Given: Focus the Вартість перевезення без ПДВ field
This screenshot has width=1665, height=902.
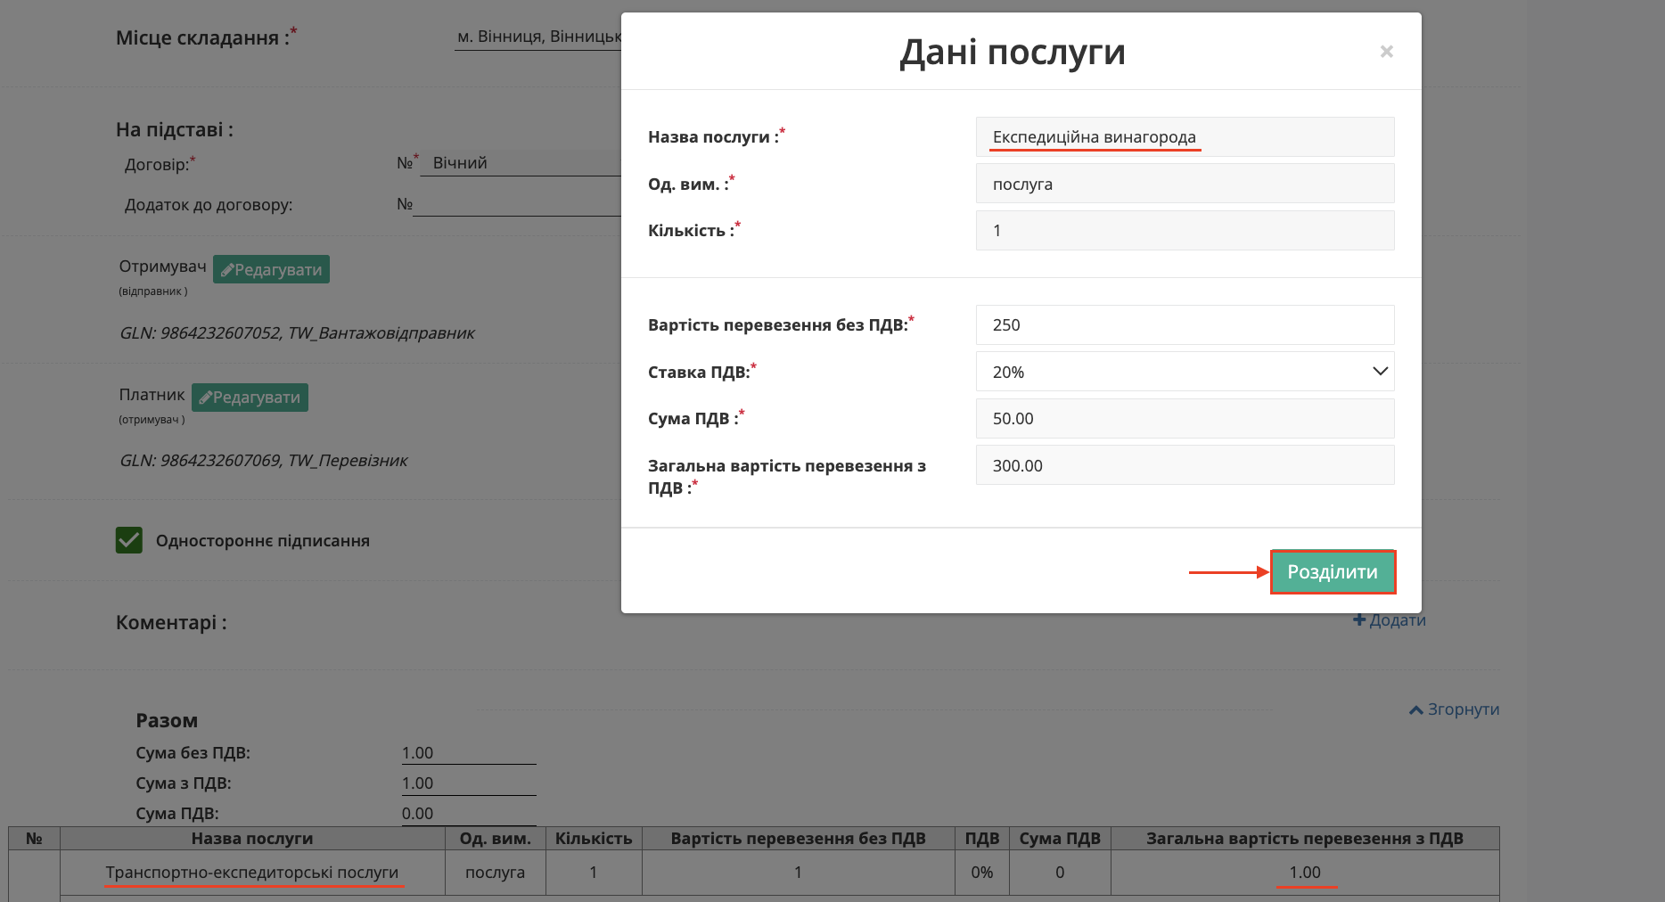Looking at the screenshot, I should pyautogui.click(x=1185, y=324).
